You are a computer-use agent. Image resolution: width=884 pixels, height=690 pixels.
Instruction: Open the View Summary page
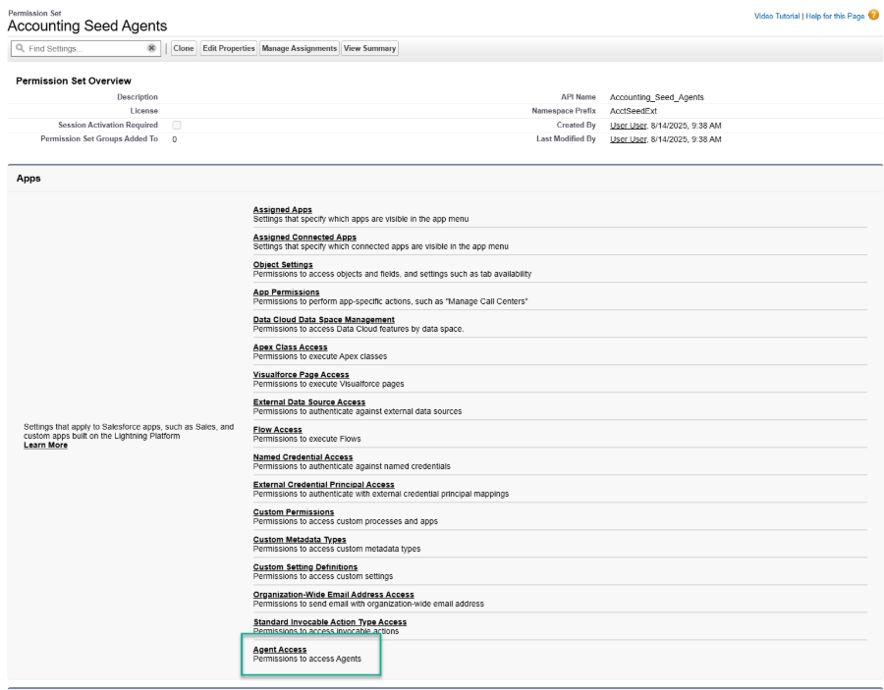[x=369, y=47]
